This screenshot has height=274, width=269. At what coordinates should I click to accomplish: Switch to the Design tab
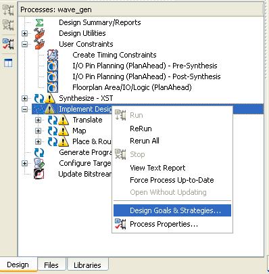pyautogui.click(x=18, y=265)
